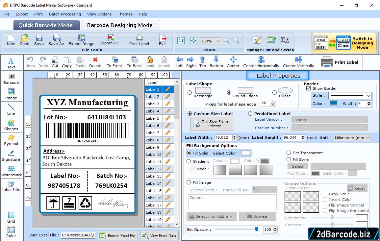Center element Horizontally
This screenshot has width=380, height=241.
[x=261, y=62]
